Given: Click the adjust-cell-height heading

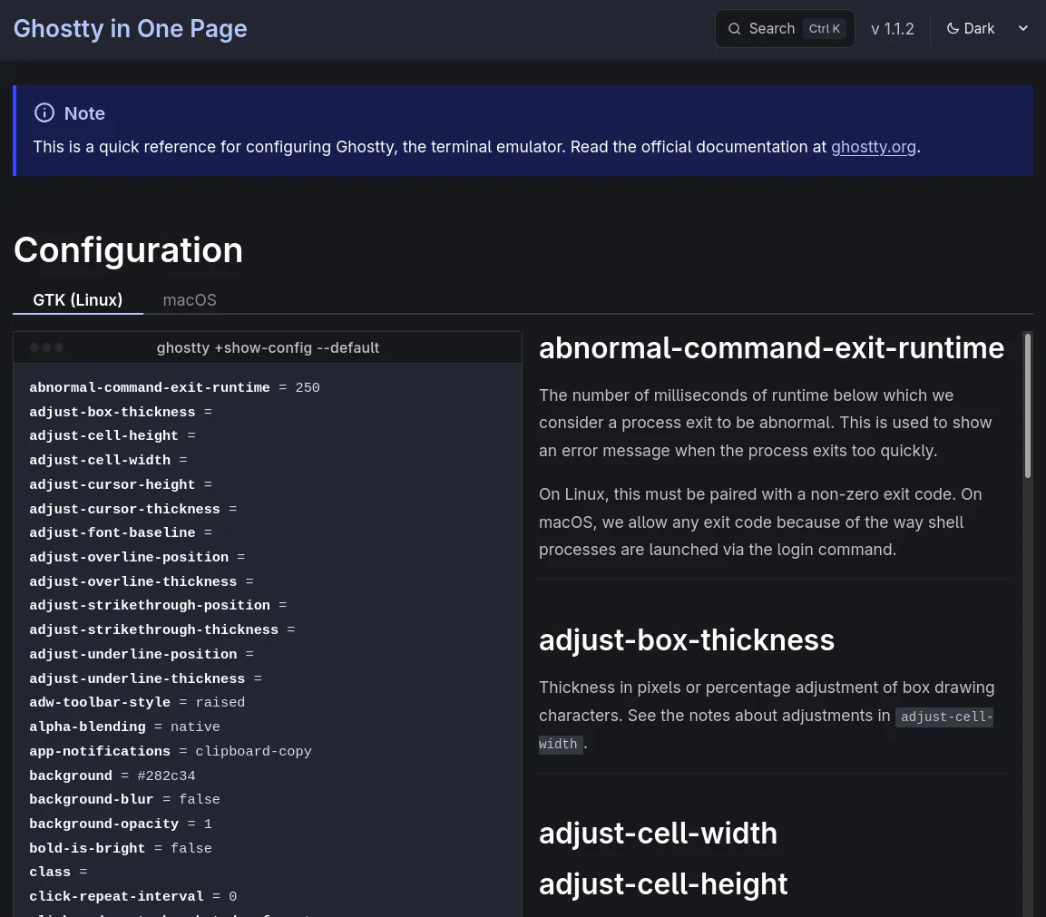Looking at the screenshot, I should (x=663, y=884).
